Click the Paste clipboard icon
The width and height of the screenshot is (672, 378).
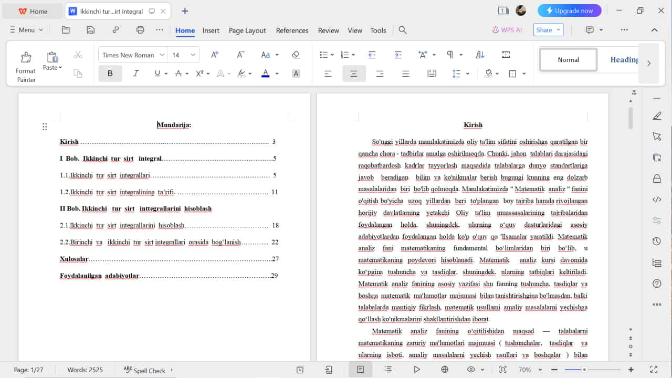[x=52, y=57]
